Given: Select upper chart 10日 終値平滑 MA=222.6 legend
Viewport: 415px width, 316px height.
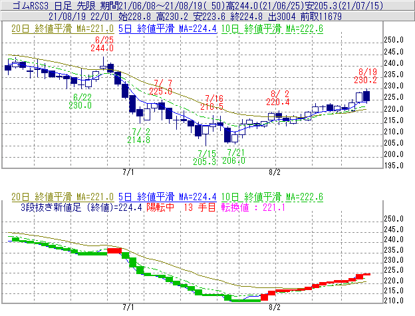Looking at the screenshot, I should 272,29.
